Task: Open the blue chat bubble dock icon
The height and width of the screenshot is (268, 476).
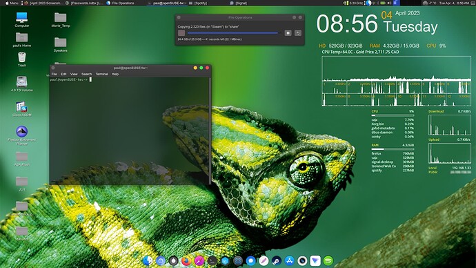Action: pyautogui.click(x=250, y=260)
